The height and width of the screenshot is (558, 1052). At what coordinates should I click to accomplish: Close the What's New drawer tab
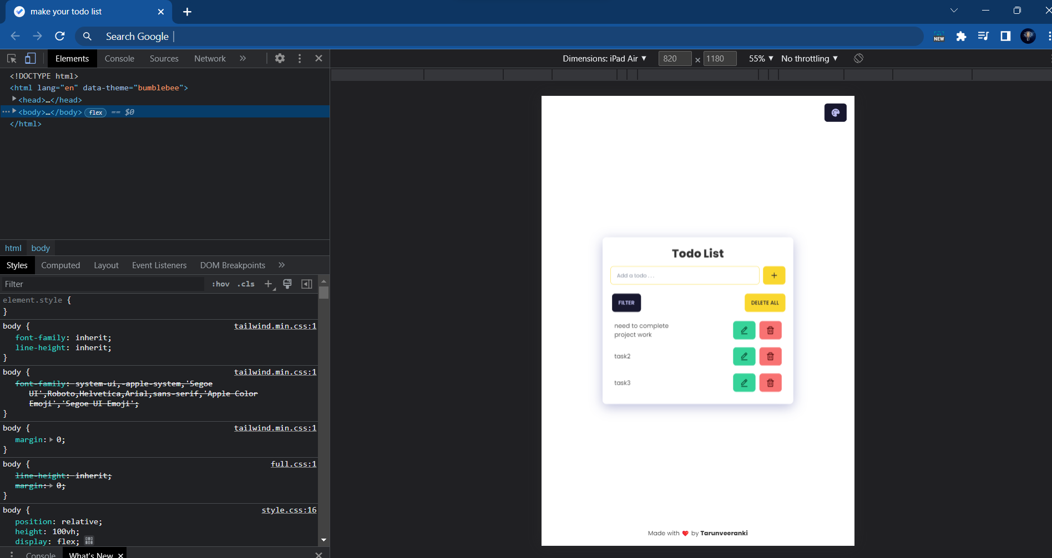pos(120,555)
